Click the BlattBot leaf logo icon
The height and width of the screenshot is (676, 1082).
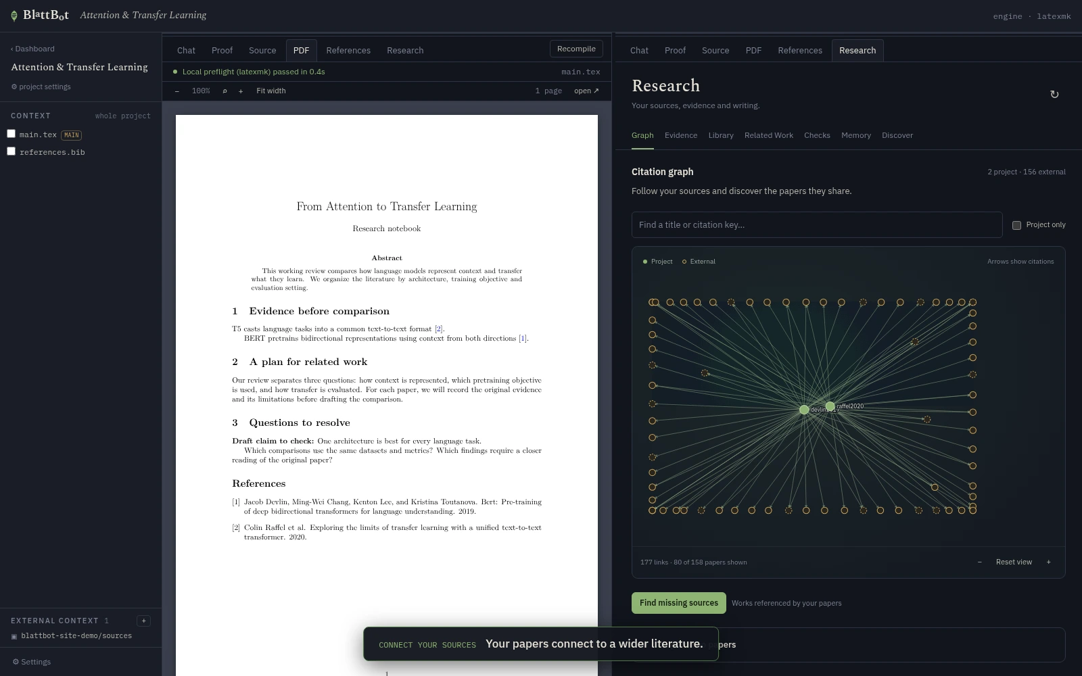click(x=14, y=16)
